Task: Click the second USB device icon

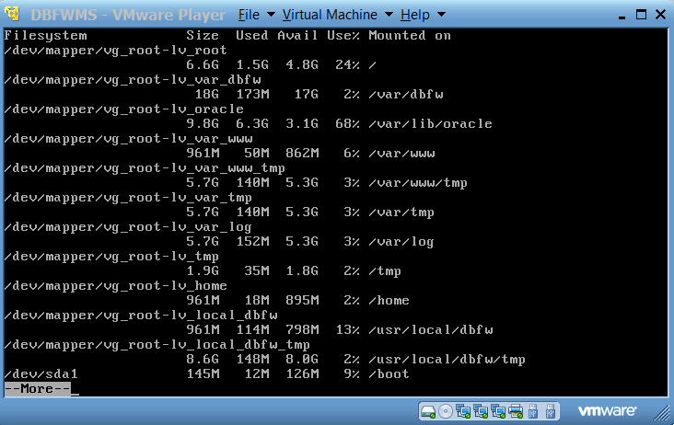Action: click(550, 410)
